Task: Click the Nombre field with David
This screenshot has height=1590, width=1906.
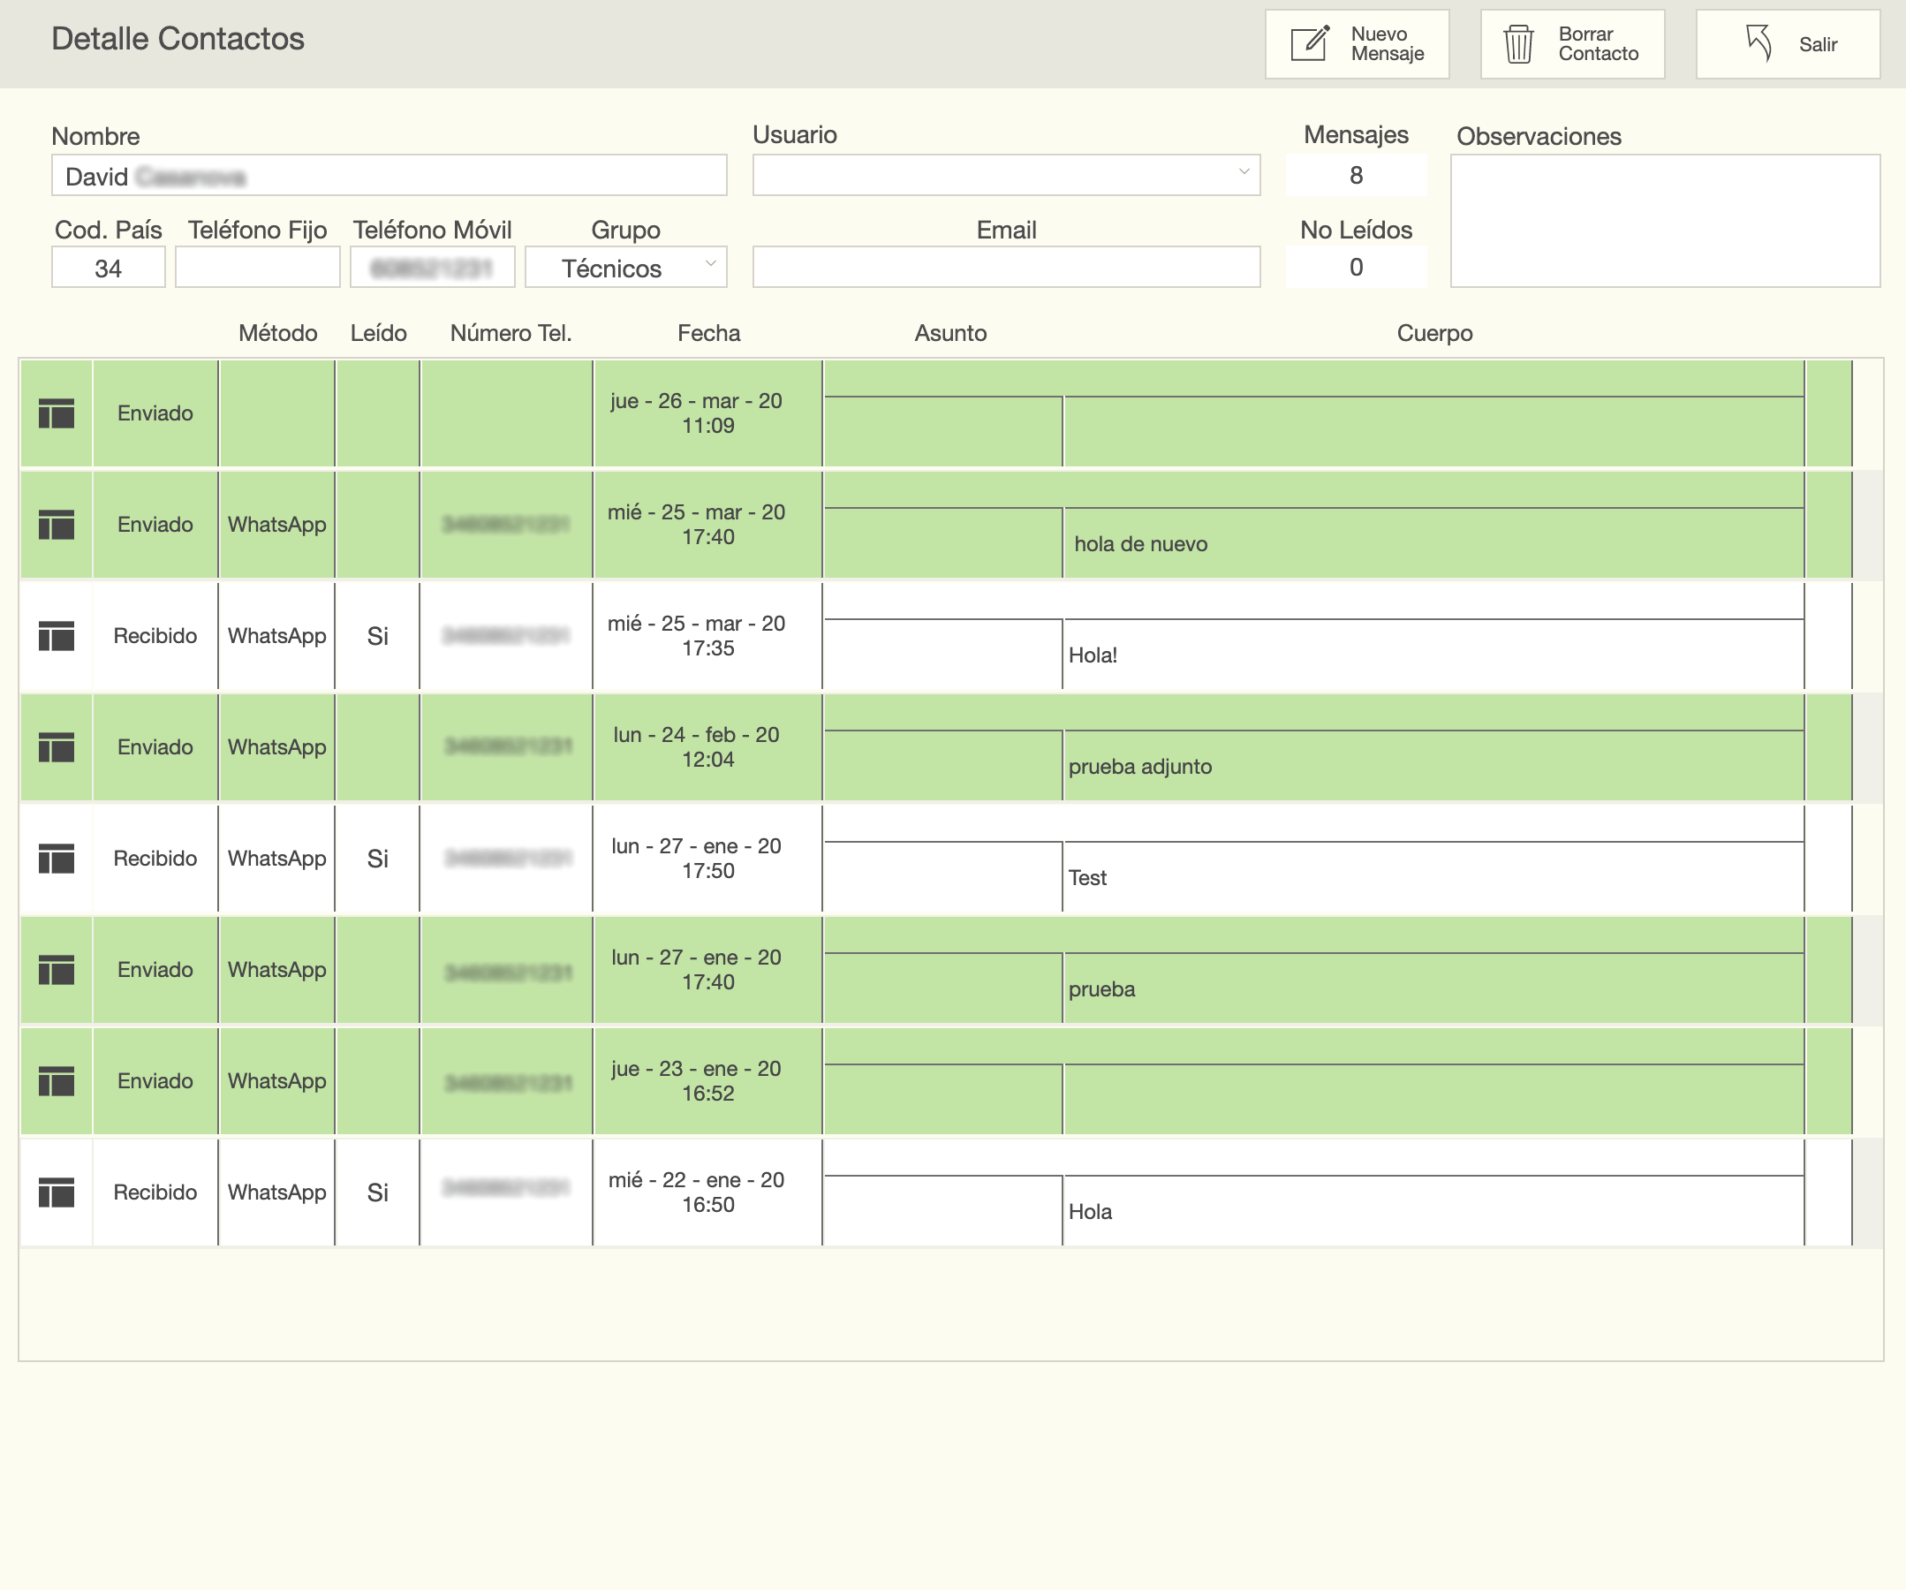Action: 389,176
